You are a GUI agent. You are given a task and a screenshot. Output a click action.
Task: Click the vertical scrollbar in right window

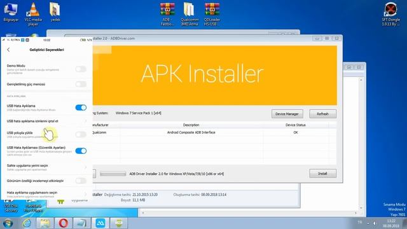(361, 144)
